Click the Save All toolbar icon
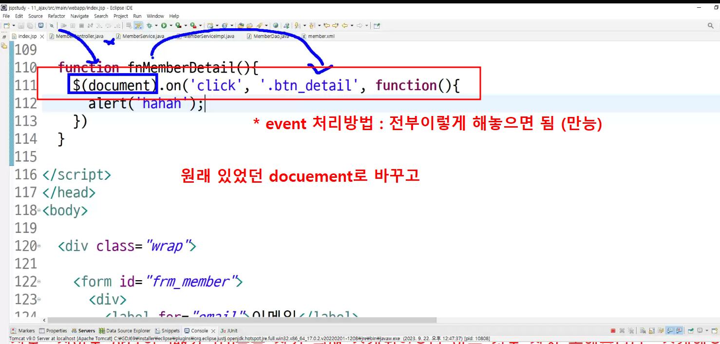Image resolution: width=720 pixels, height=344 pixels. point(30,25)
